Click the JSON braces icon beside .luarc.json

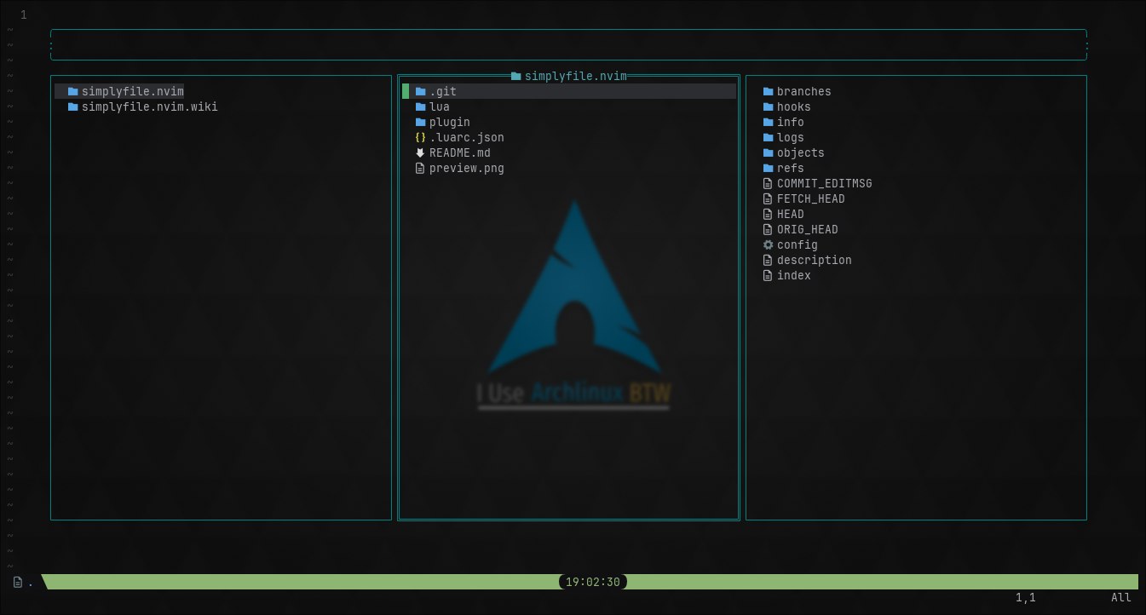pyautogui.click(x=420, y=137)
